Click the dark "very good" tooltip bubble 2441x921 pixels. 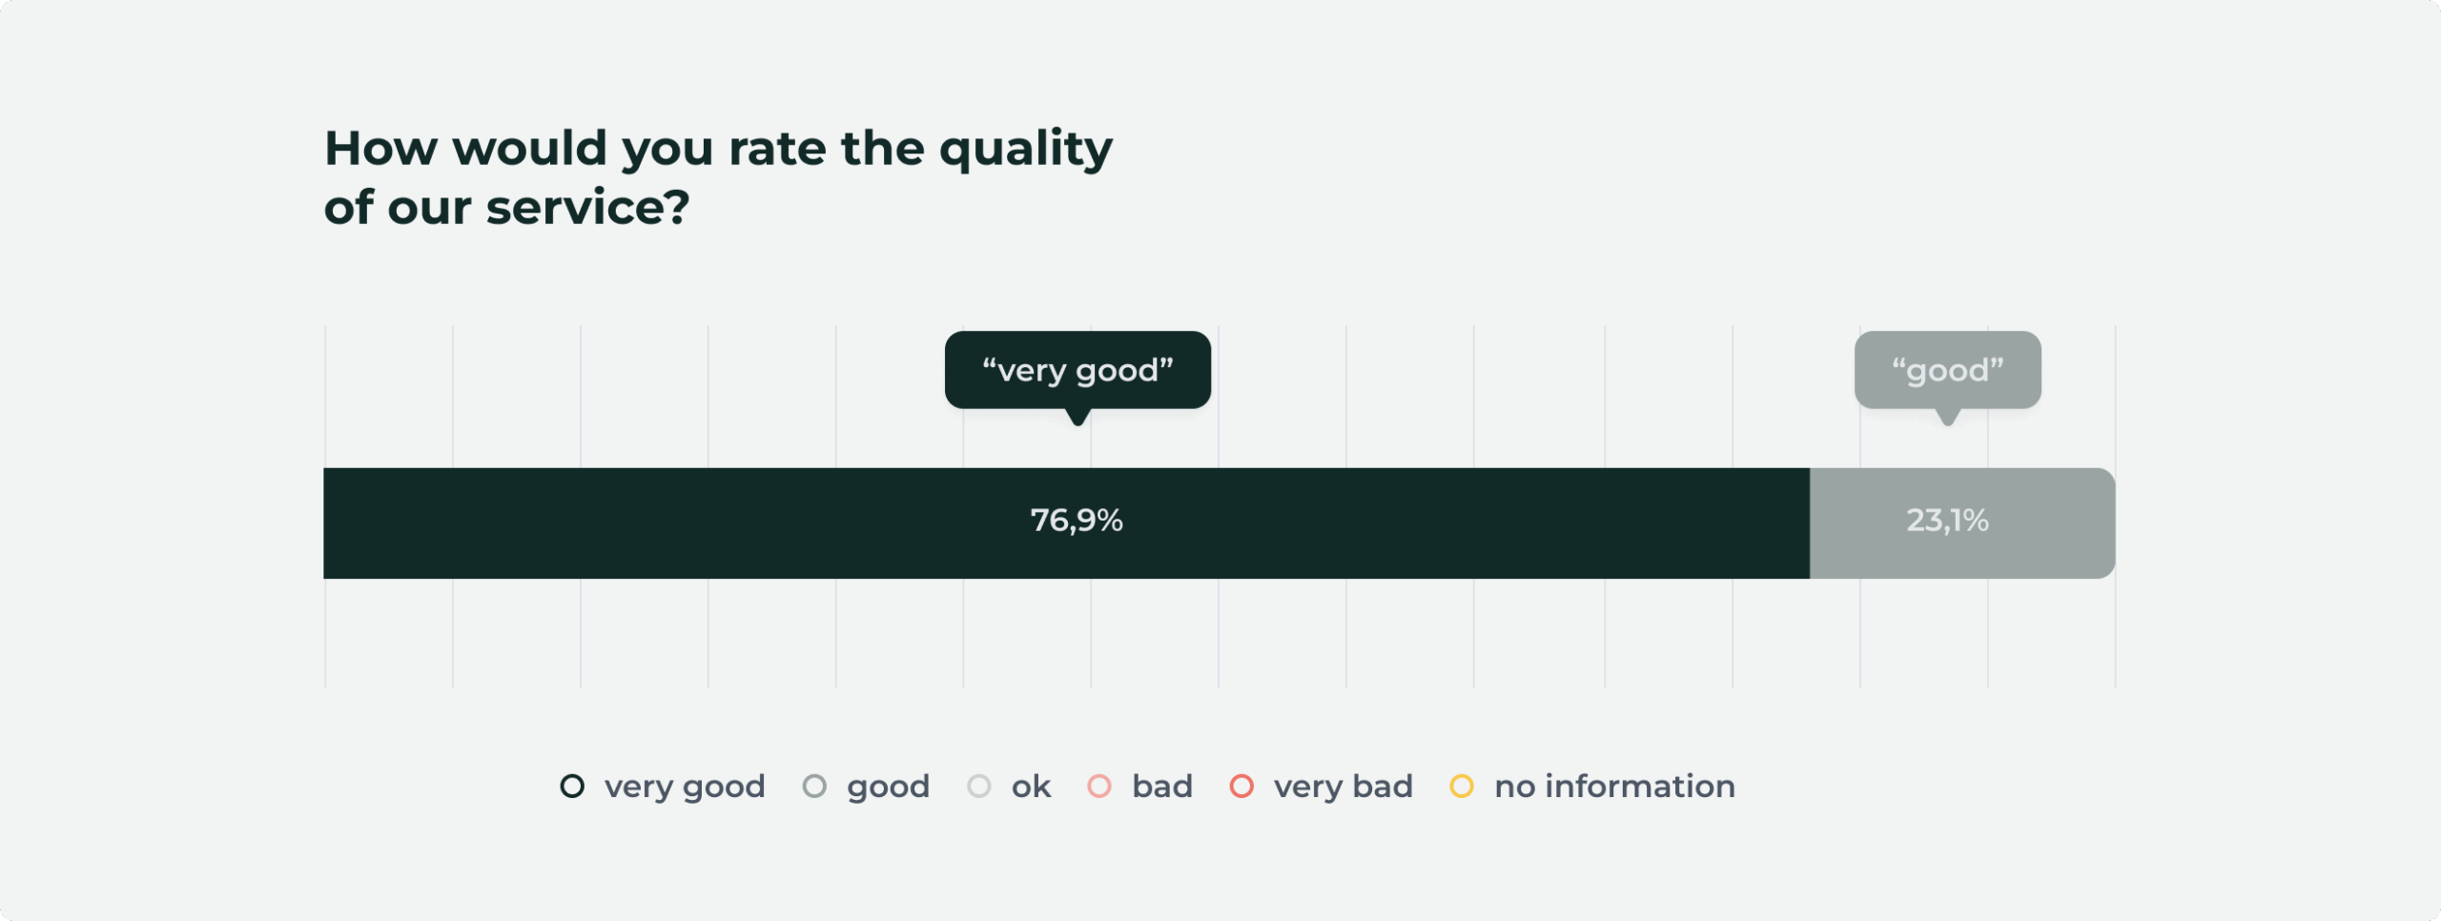click(x=1077, y=369)
